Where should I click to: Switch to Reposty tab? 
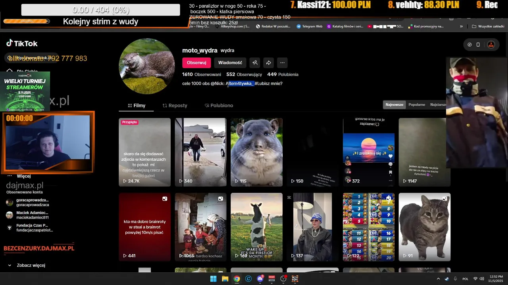175,106
